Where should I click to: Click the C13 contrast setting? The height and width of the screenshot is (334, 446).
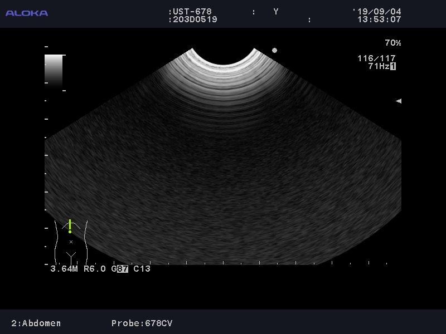pos(142,269)
